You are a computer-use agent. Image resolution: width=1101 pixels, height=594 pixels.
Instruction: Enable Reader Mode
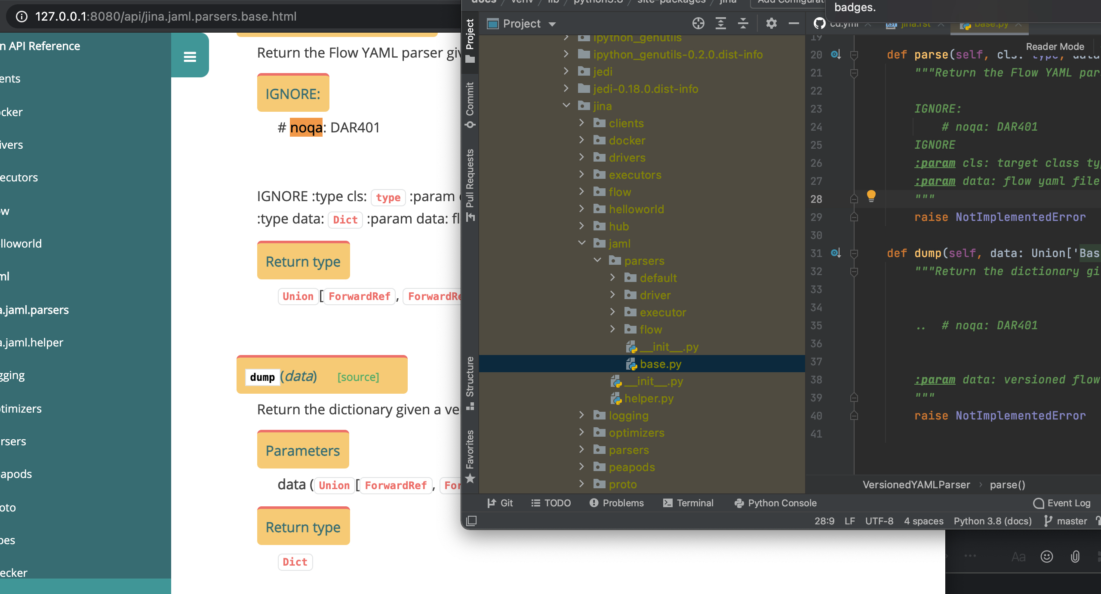pyautogui.click(x=1055, y=46)
